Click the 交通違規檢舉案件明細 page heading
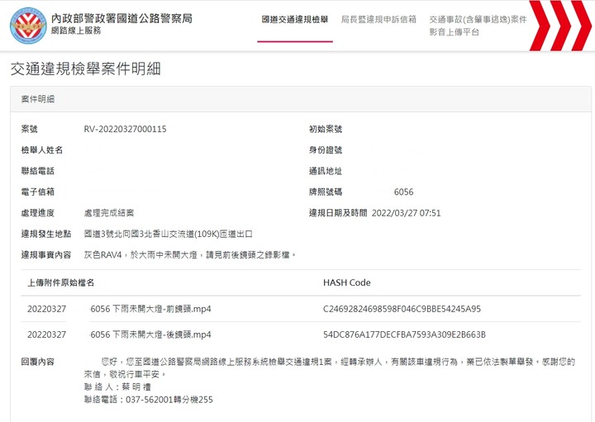 (86, 69)
